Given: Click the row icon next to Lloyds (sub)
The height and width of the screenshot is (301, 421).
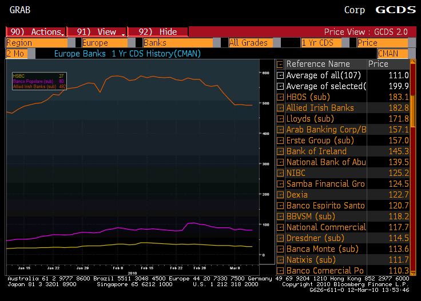Looking at the screenshot, I should 280,119.
